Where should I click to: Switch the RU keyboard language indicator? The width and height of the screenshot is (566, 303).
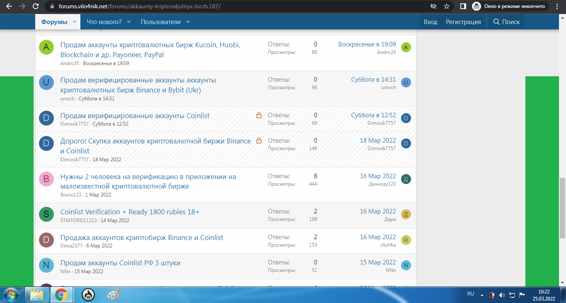pos(471,294)
